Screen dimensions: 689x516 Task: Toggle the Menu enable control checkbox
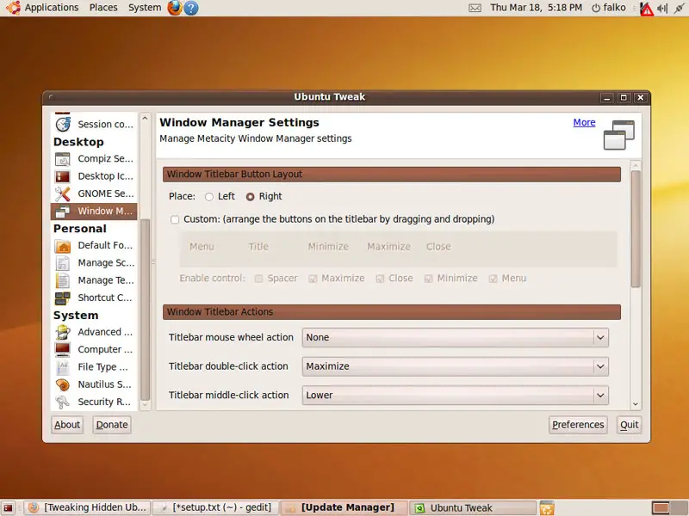pyautogui.click(x=493, y=279)
